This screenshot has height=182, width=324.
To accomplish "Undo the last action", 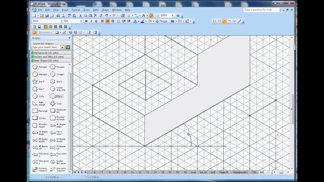I will [107, 16].
